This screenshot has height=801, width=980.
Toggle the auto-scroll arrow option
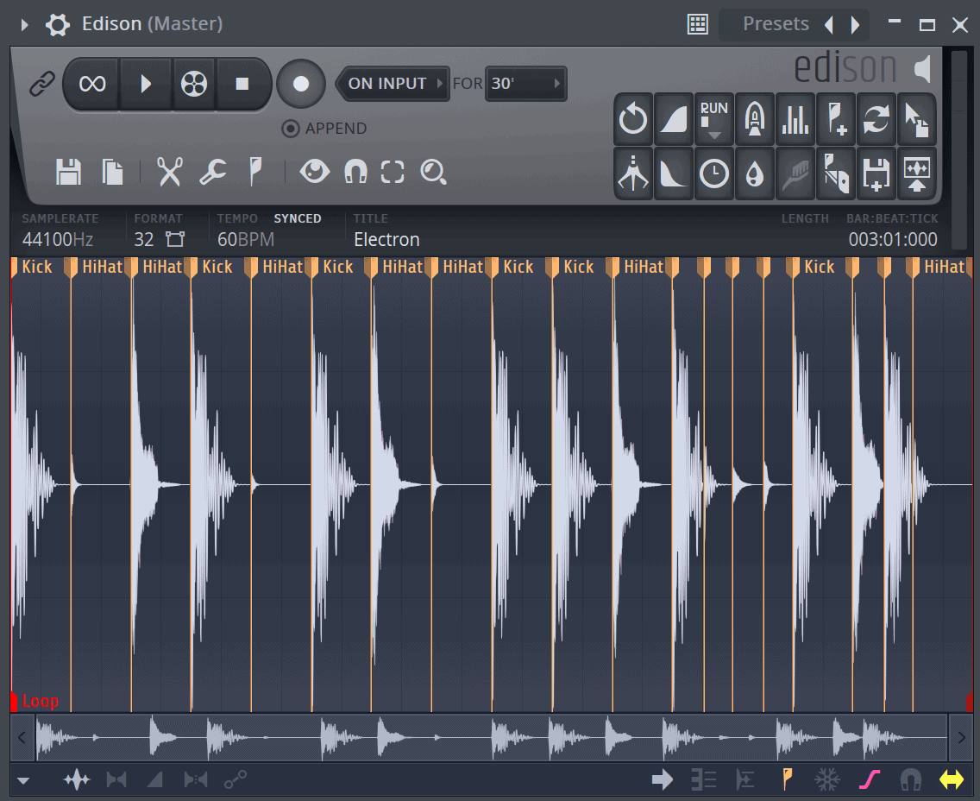[662, 779]
